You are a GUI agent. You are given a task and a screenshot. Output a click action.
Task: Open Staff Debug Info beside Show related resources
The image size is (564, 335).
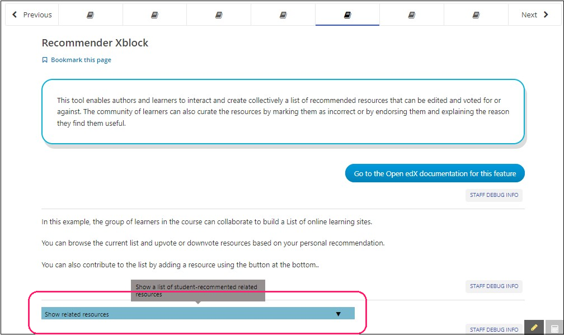[x=493, y=329]
